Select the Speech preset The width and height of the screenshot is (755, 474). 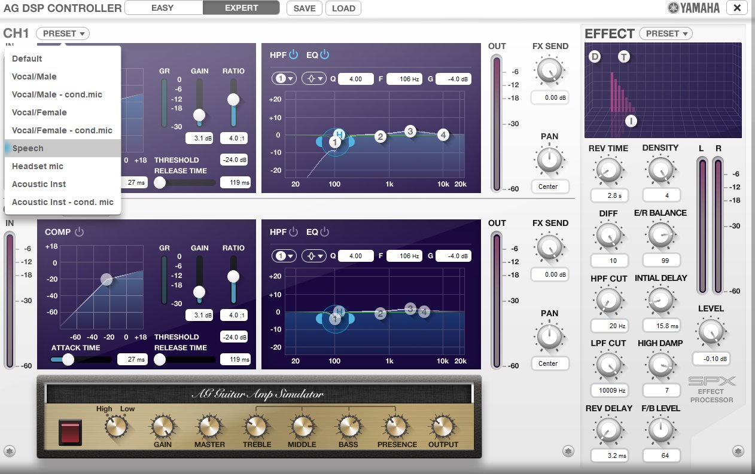pos(63,148)
